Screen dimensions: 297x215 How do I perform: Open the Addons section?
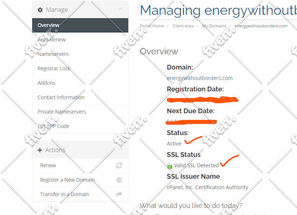pyautogui.click(x=80, y=83)
